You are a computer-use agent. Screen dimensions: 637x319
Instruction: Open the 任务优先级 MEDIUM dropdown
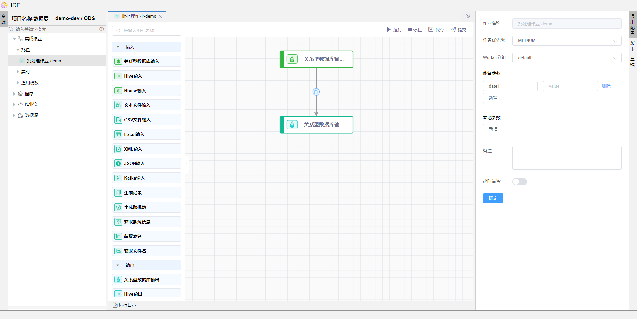(x=567, y=41)
